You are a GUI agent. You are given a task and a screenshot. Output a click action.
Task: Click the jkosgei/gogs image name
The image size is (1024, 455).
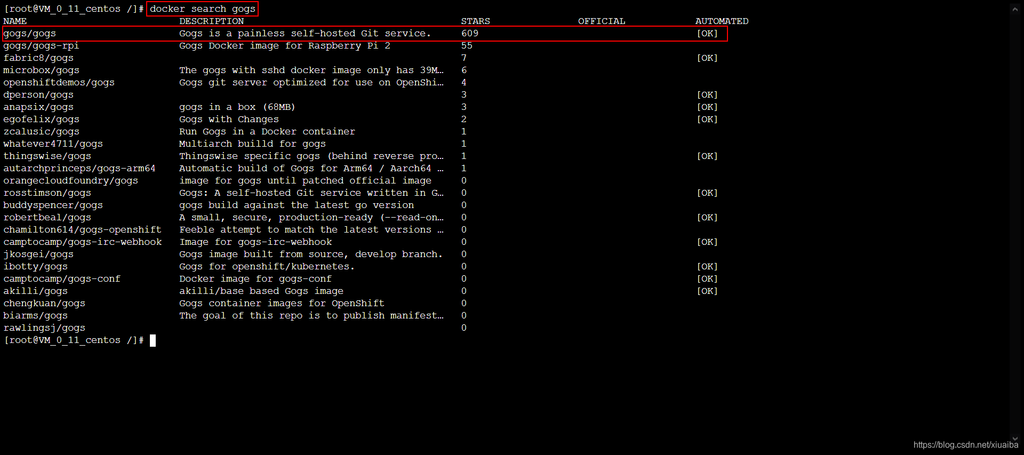click(x=38, y=254)
